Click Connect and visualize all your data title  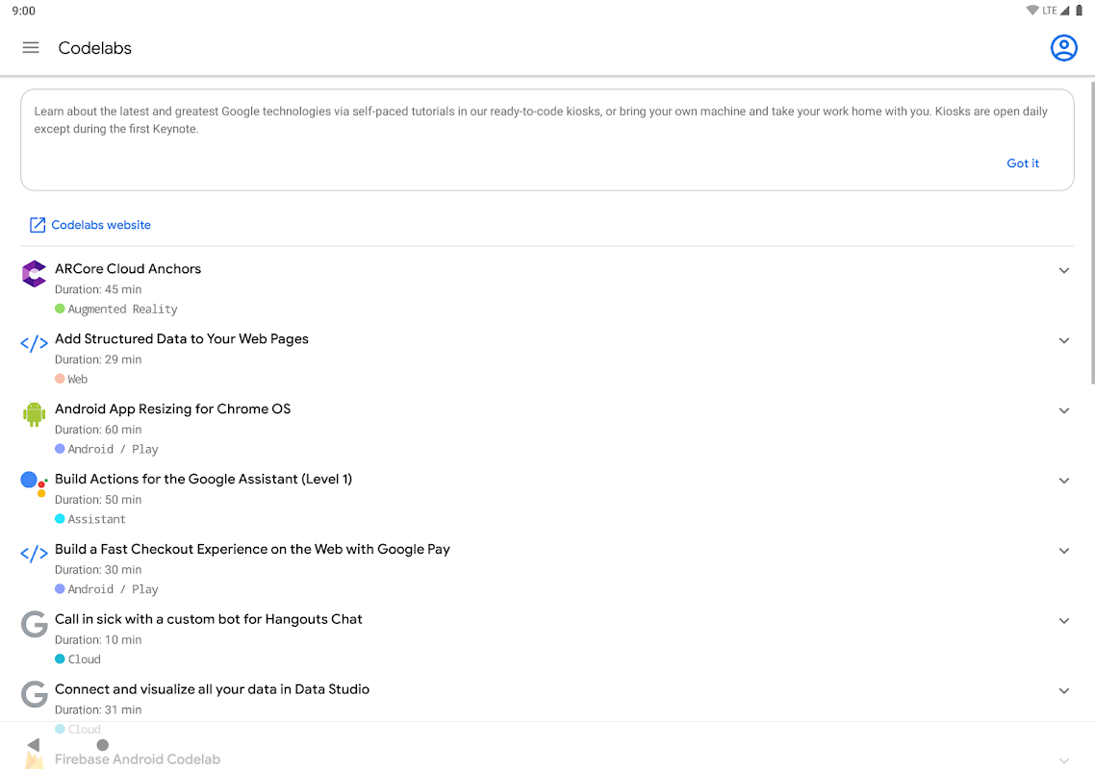(212, 689)
